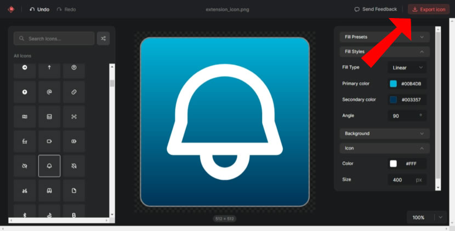
Task: Click the red app logo icon
Action: 11,9
